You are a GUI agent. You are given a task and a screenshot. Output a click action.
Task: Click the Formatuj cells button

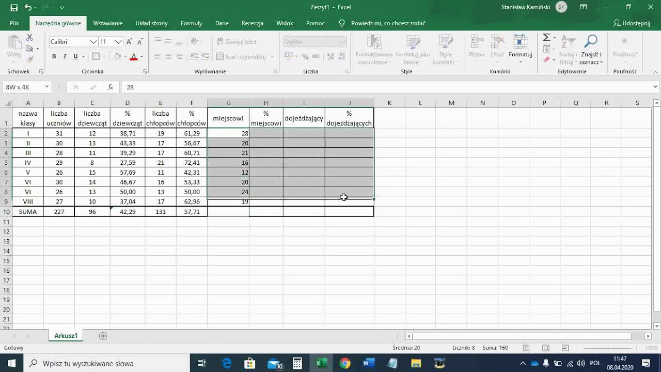pos(520,49)
